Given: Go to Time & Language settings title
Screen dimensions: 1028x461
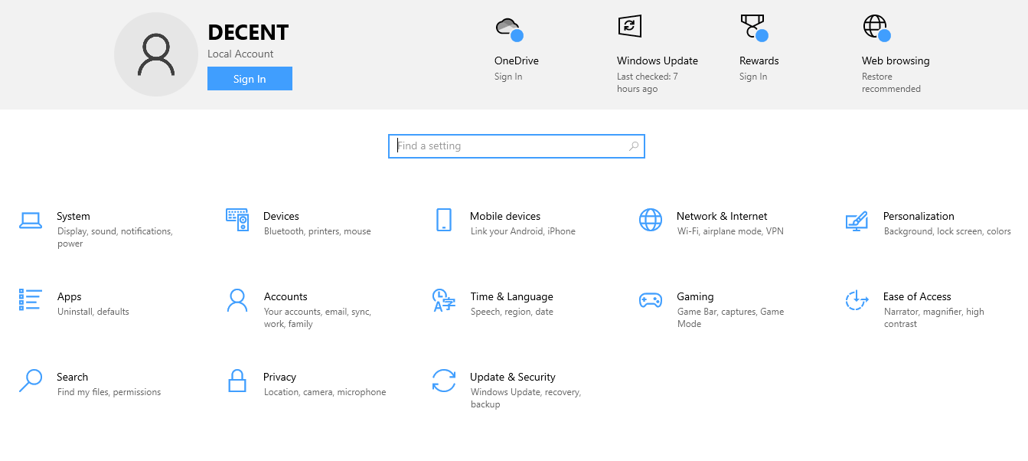Looking at the screenshot, I should (x=511, y=296).
